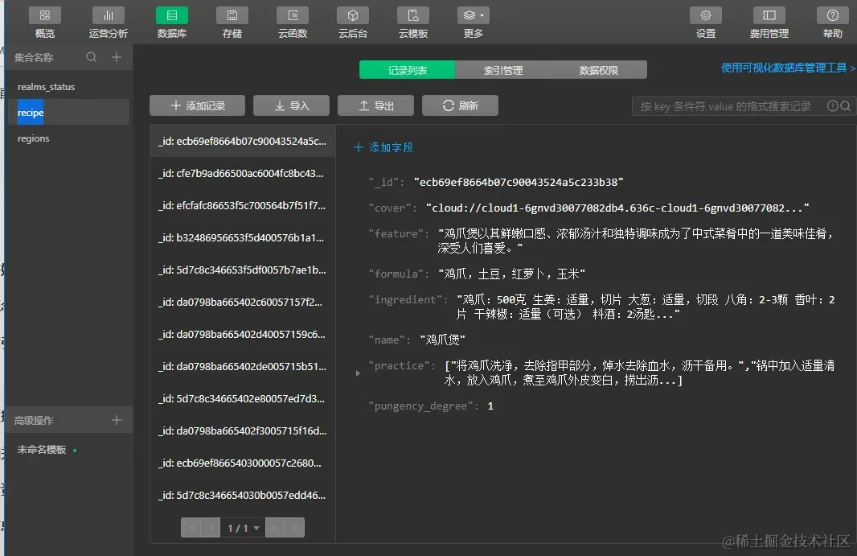This screenshot has height=556, width=857.
Task: Open the 运营分析 analytics section
Action: pos(109,22)
